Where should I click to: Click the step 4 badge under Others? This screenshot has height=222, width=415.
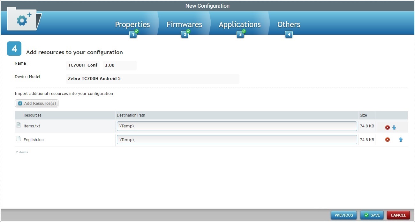[x=289, y=34]
